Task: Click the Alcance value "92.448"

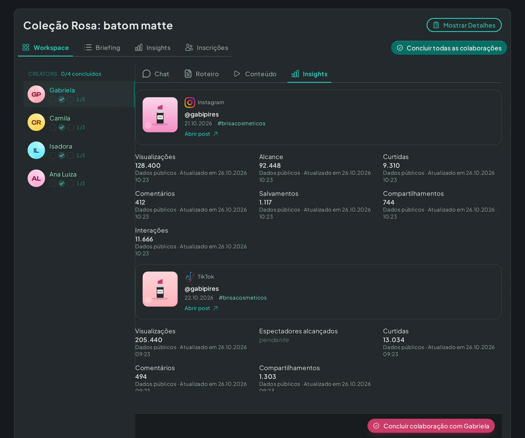Action: click(270, 166)
